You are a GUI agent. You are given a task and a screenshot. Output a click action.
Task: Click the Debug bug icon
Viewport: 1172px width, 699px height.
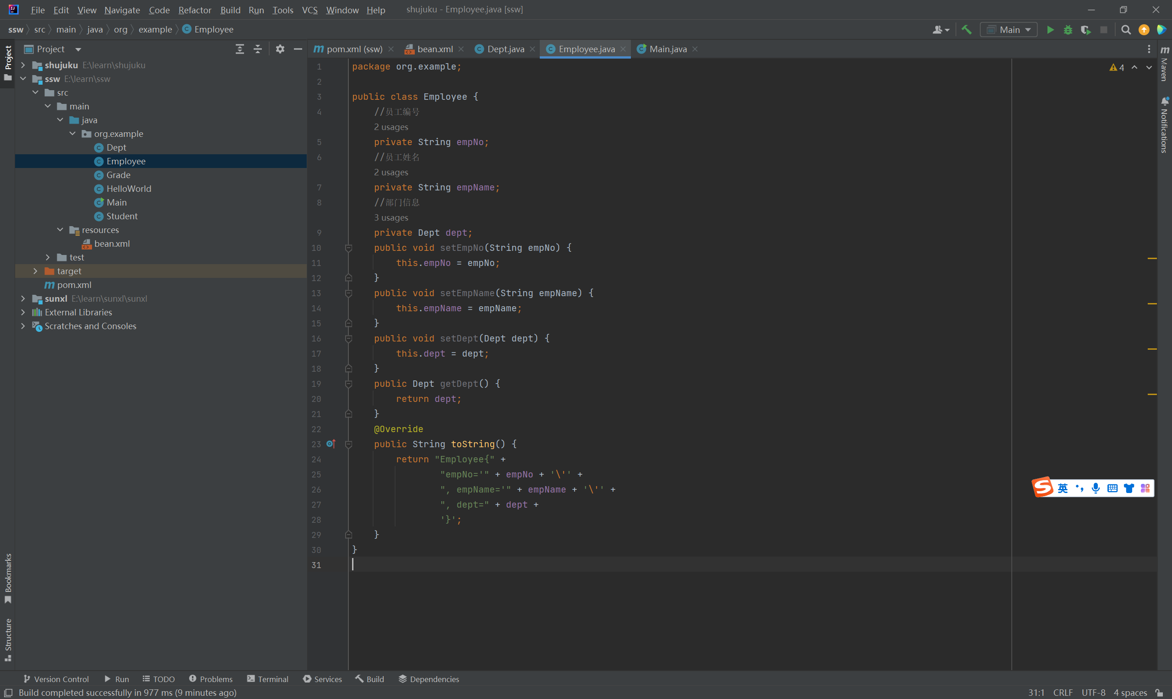pos(1068,30)
